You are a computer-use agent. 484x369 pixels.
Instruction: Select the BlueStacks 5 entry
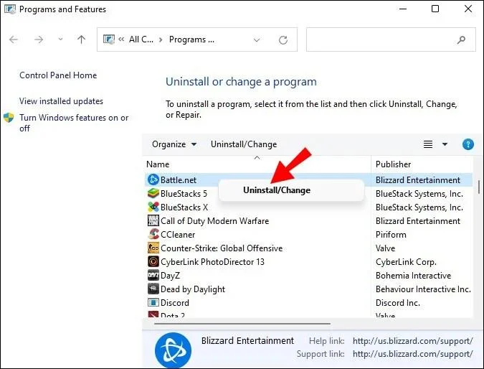pyautogui.click(x=184, y=194)
